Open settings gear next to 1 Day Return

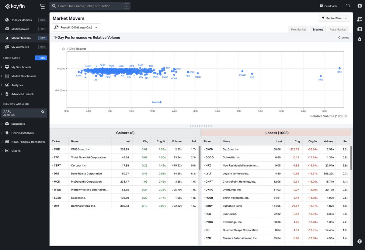[63, 49]
